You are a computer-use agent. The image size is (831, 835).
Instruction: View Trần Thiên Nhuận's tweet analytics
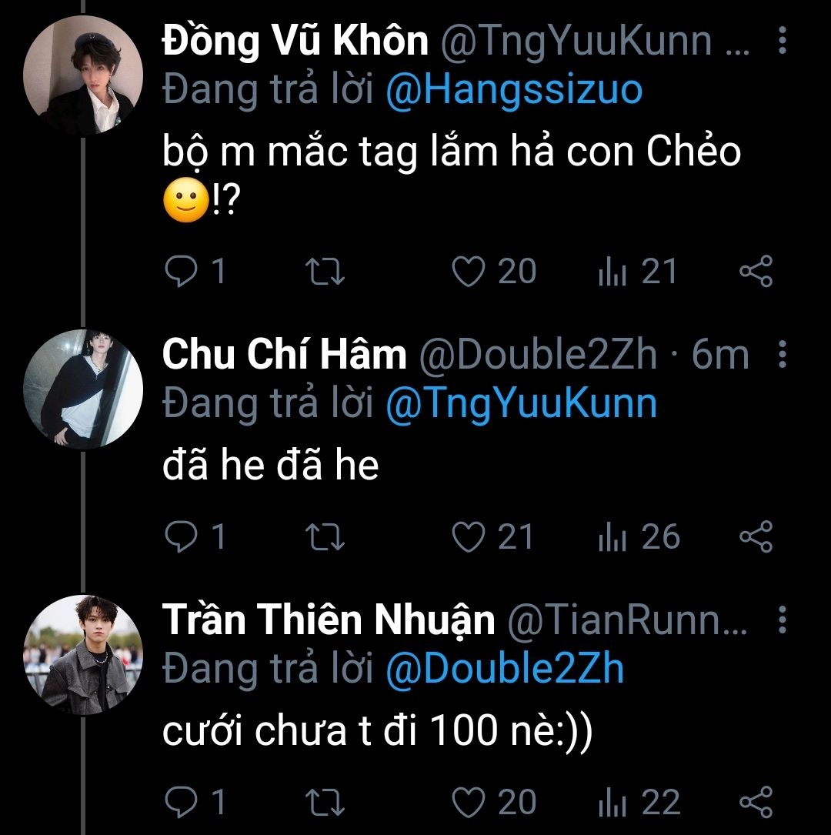point(613,802)
